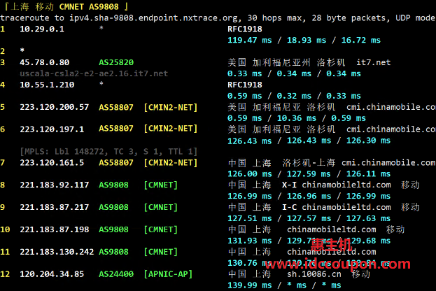Image resolution: width=436 pixels, height=291 pixels.
Task: Click RFC1918 label on the 10.29.0.1 hop
Action: 245,29
